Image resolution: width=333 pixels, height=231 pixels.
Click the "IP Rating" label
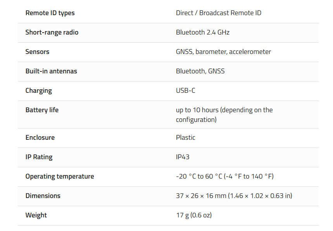pos(39,157)
